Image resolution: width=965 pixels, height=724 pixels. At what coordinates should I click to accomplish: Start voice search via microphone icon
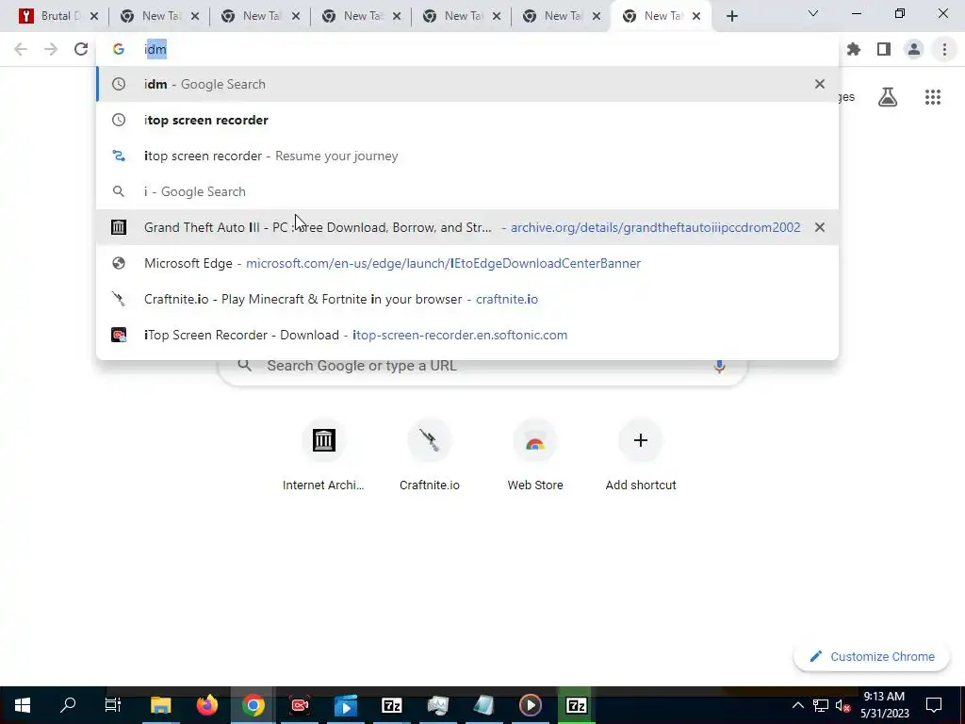pyautogui.click(x=719, y=366)
